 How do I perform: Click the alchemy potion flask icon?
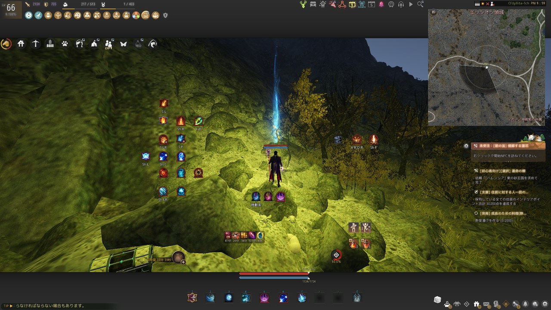point(138,43)
